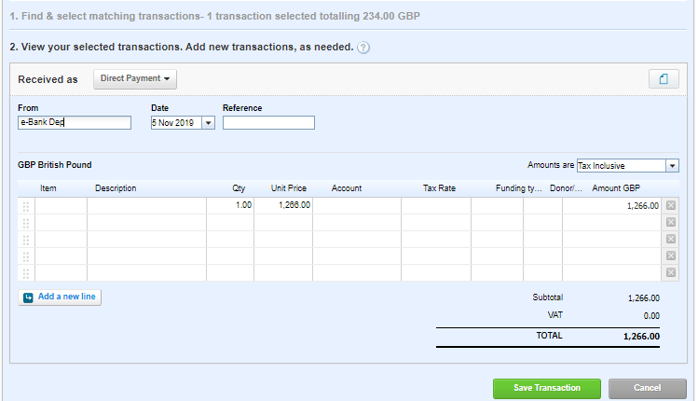Screen dimensions: 698x401
Task: Delete the third line item row
Action: pos(670,240)
